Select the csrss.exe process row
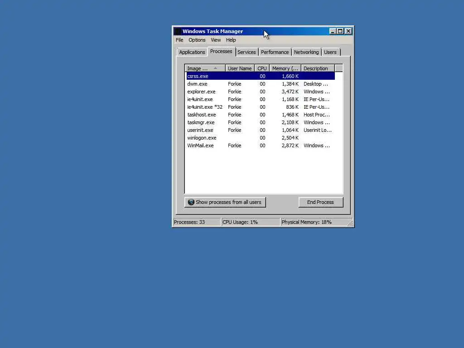The image size is (464, 348). click(261, 76)
